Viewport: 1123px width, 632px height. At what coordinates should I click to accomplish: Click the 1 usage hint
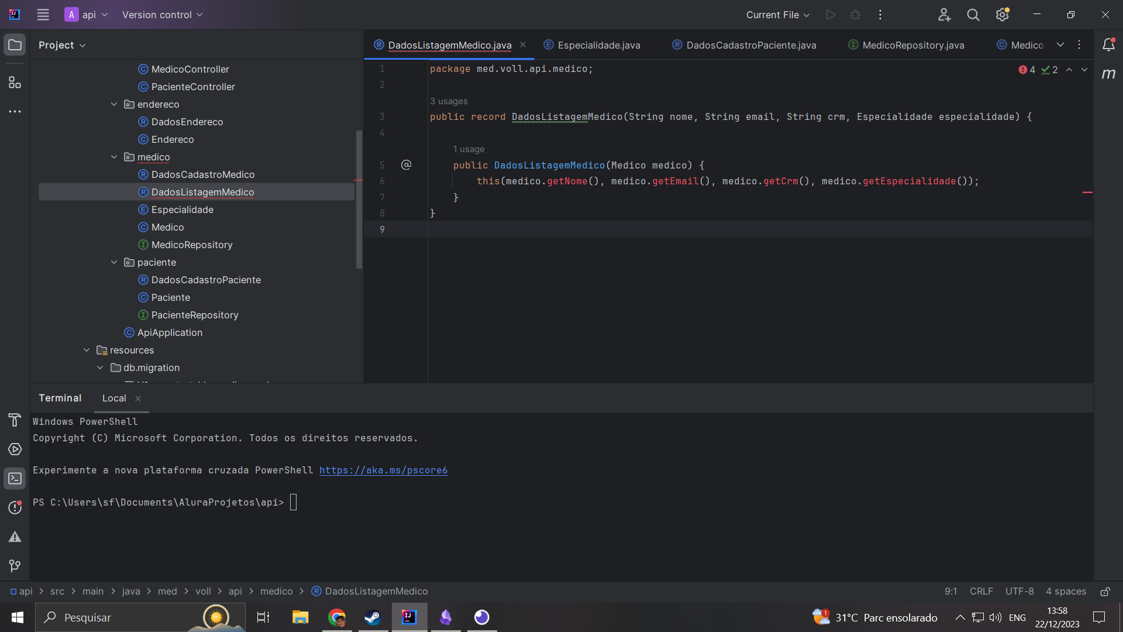click(469, 149)
